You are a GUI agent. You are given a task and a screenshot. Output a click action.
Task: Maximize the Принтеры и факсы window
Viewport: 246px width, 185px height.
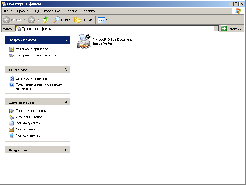(236, 4)
